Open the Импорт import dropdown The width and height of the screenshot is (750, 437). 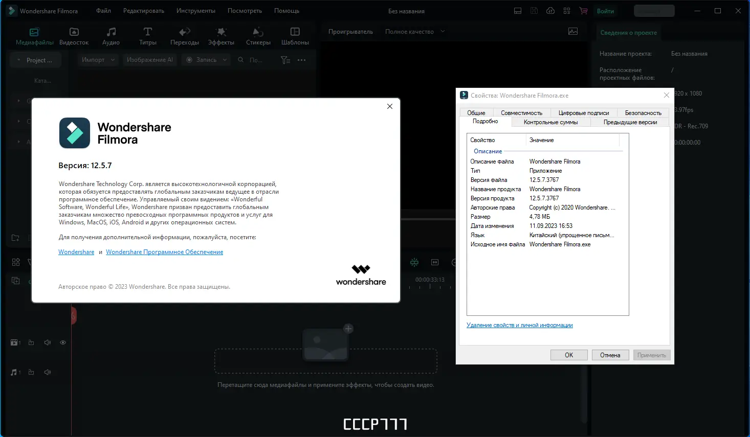tap(98, 60)
